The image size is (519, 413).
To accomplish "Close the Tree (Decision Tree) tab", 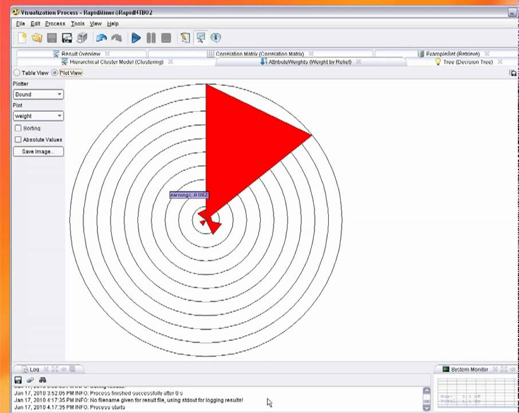I will tap(500, 61).
